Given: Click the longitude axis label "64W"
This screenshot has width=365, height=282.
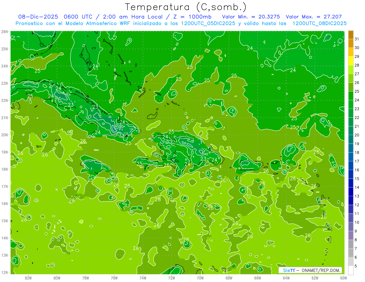Looking at the screenshot, I should tap(286, 278).
